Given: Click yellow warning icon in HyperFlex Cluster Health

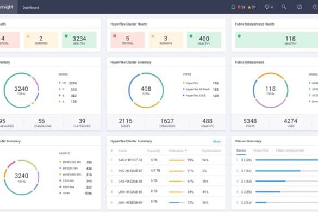Looking at the screenshot, I should click(x=153, y=36).
